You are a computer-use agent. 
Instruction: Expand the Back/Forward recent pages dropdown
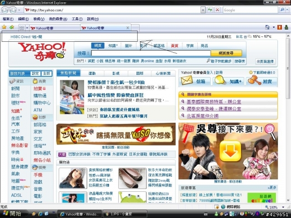[19, 10]
